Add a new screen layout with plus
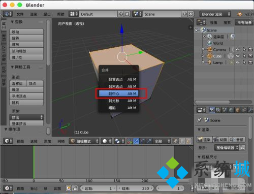 [x=121, y=14]
